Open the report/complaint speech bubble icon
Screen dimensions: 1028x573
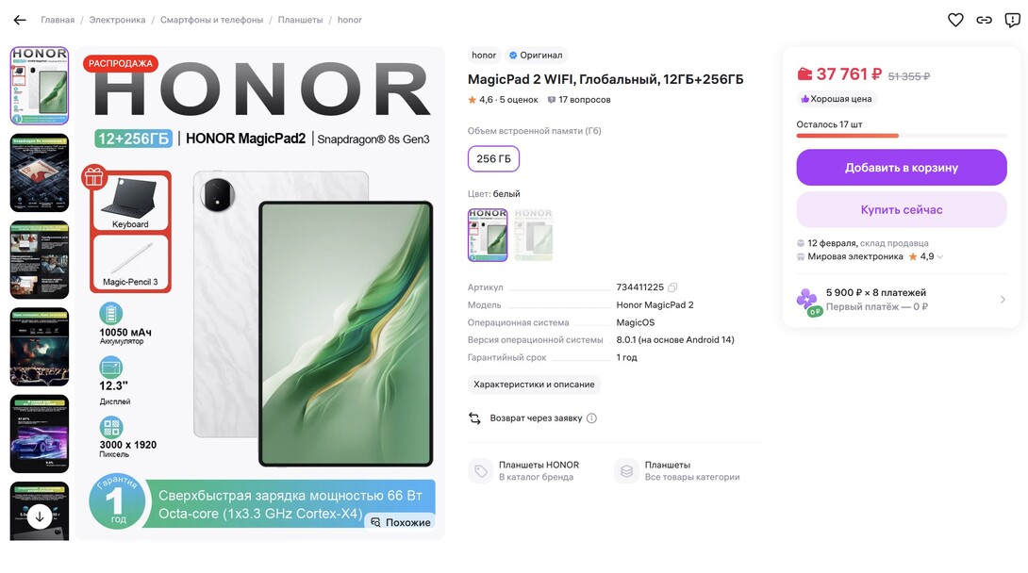click(1012, 21)
